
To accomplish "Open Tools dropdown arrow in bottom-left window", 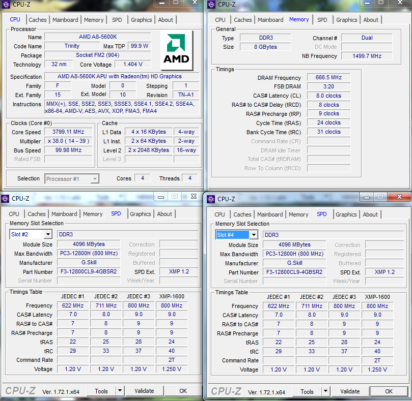I will (120, 391).
